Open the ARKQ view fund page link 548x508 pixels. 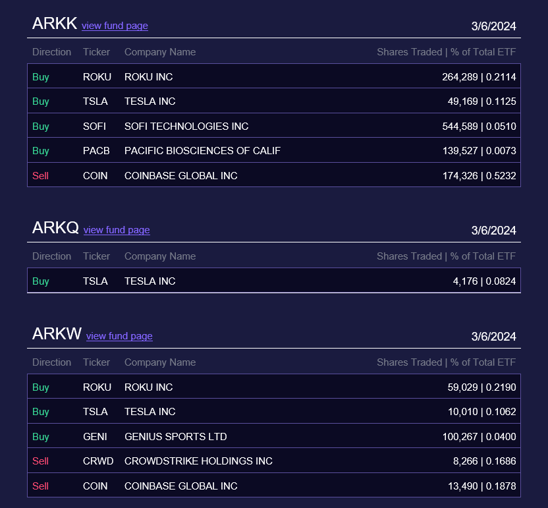[x=117, y=231]
